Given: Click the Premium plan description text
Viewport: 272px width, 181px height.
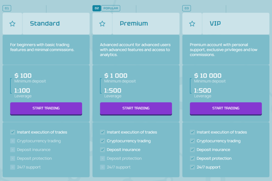Looking at the screenshot, I should 135,50.
